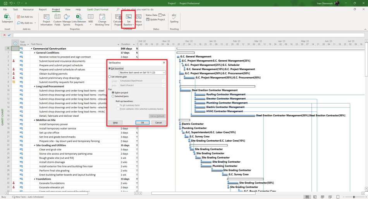Open the Task Name column filter arrow

pyautogui.click(x=118, y=44)
